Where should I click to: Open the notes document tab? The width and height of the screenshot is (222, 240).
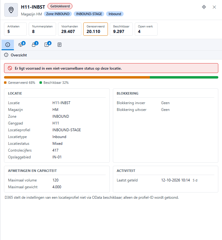click(x=60, y=45)
